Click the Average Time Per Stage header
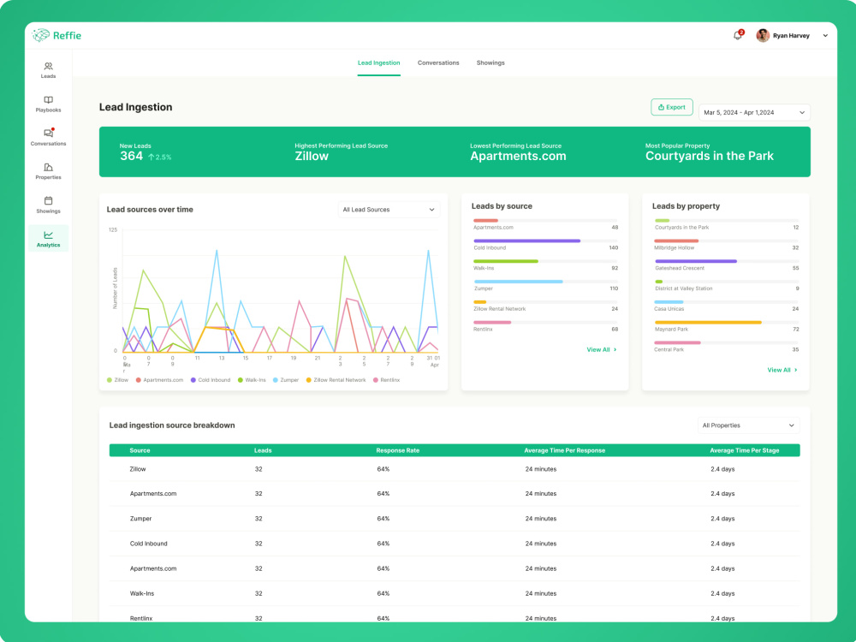Image resolution: width=856 pixels, height=642 pixels. tap(744, 450)
